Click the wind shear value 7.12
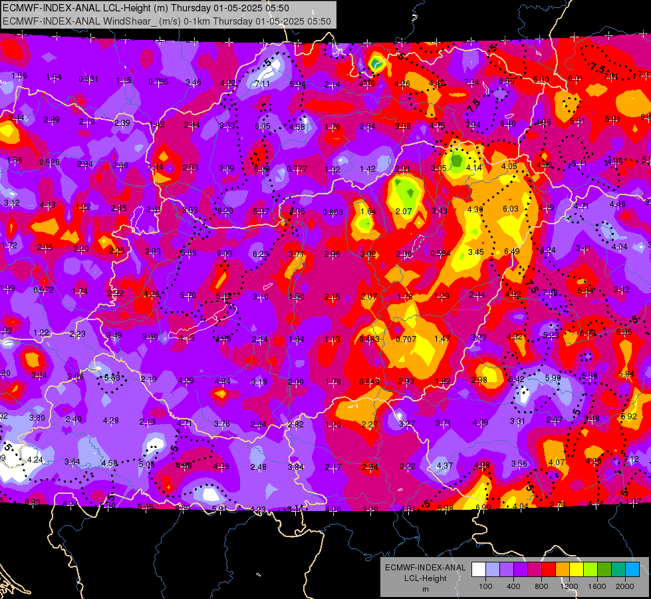The height and width of the screenshot is (599, 651). pyautogui.click(x=631, y=459)
